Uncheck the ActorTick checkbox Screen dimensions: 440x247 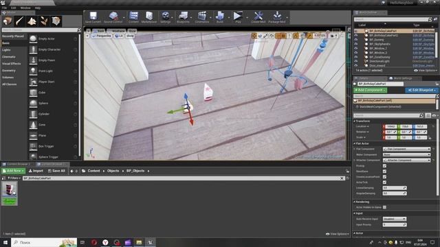[x=384, y=183]
